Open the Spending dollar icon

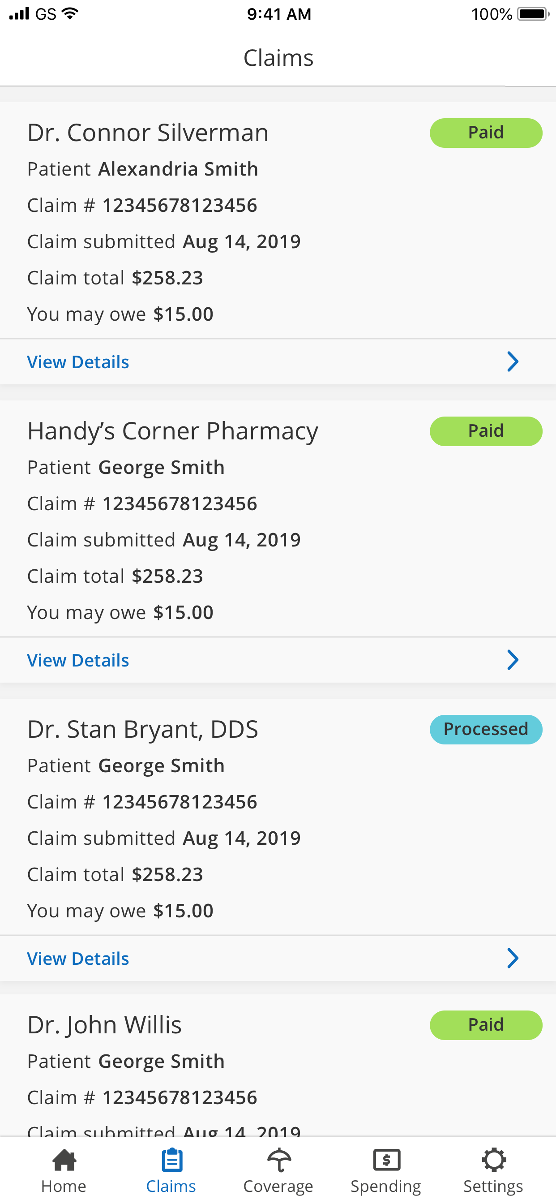pyautogui.click(x=386, y=1160)
